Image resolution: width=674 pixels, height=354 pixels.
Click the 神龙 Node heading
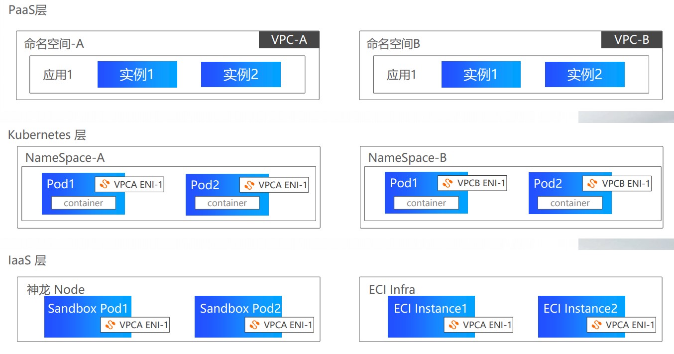(56, 289)
